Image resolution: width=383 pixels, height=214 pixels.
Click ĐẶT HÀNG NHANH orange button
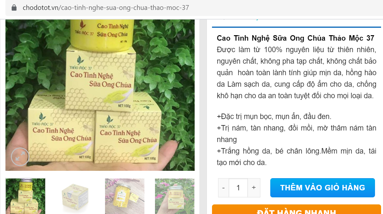pos(297,210)
